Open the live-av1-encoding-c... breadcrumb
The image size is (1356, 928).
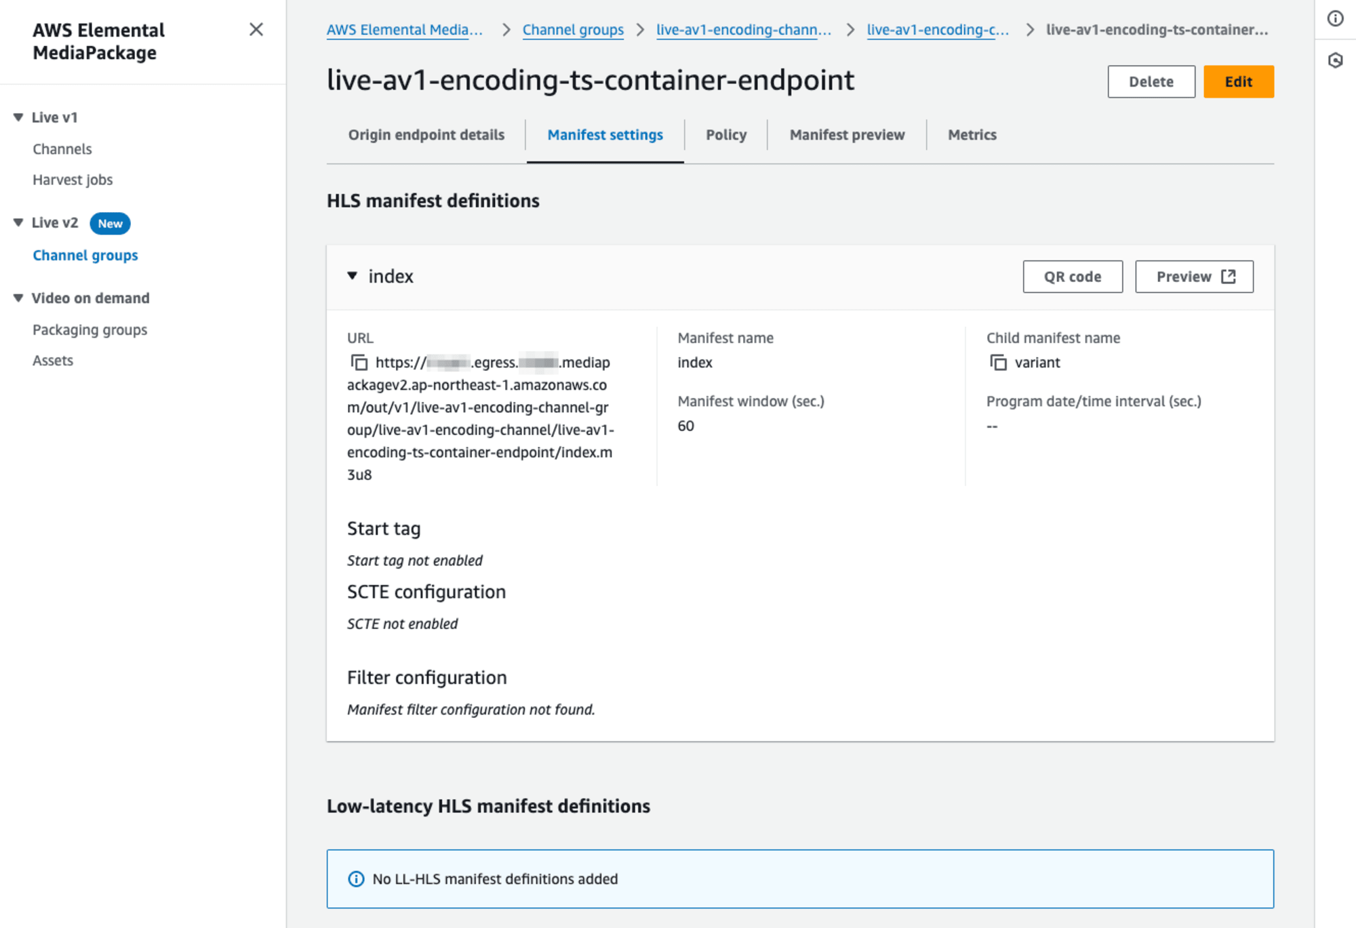938,30
